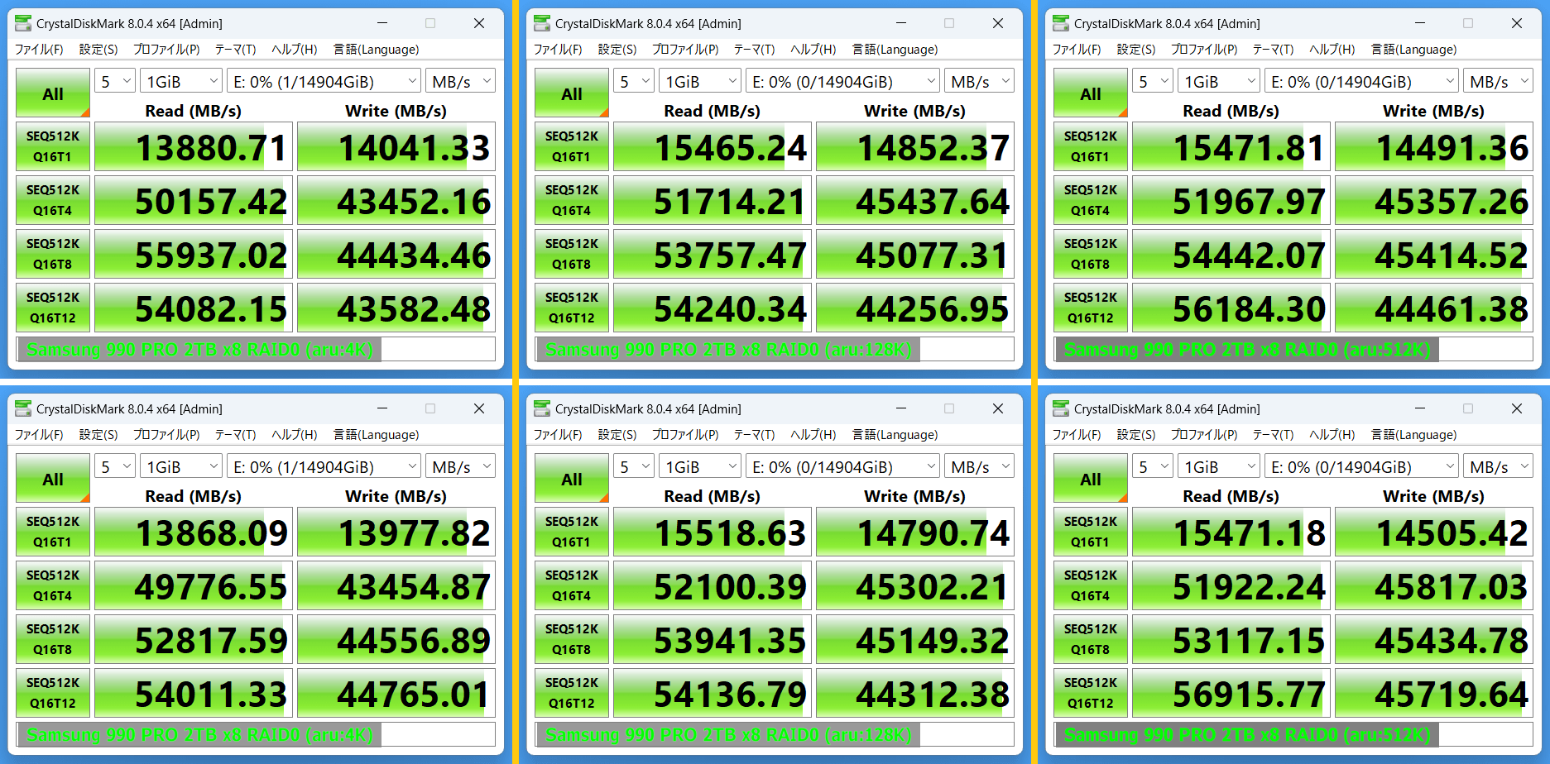
Task: Open test count dropdown in window showing 15471.18
Action: pyautogui.click(x=1153, y=466)
